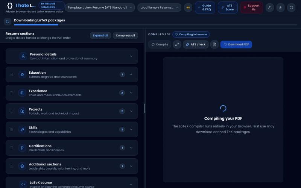Click the panel divider handle between editor and preview
Image resolution: width=301 pixels, height=188 pixels.
tap(144, 108)
